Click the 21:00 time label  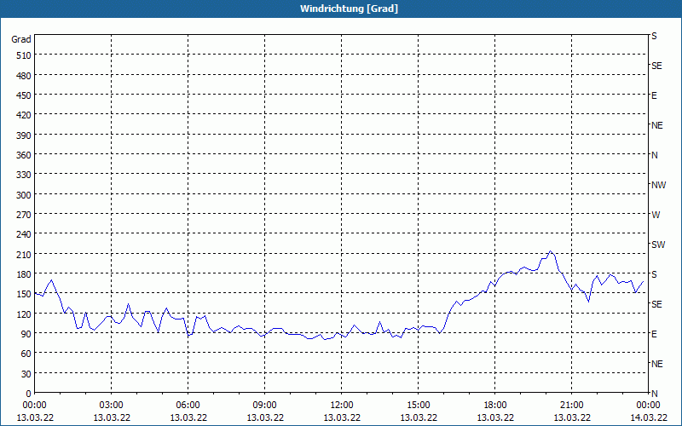coord(571,406)
